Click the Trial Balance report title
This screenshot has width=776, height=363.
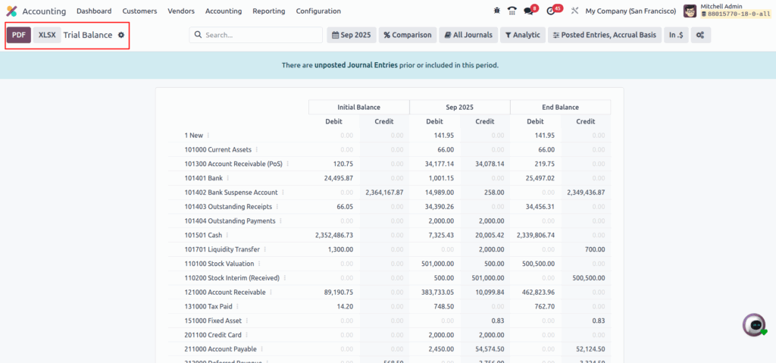pos(88,35)
